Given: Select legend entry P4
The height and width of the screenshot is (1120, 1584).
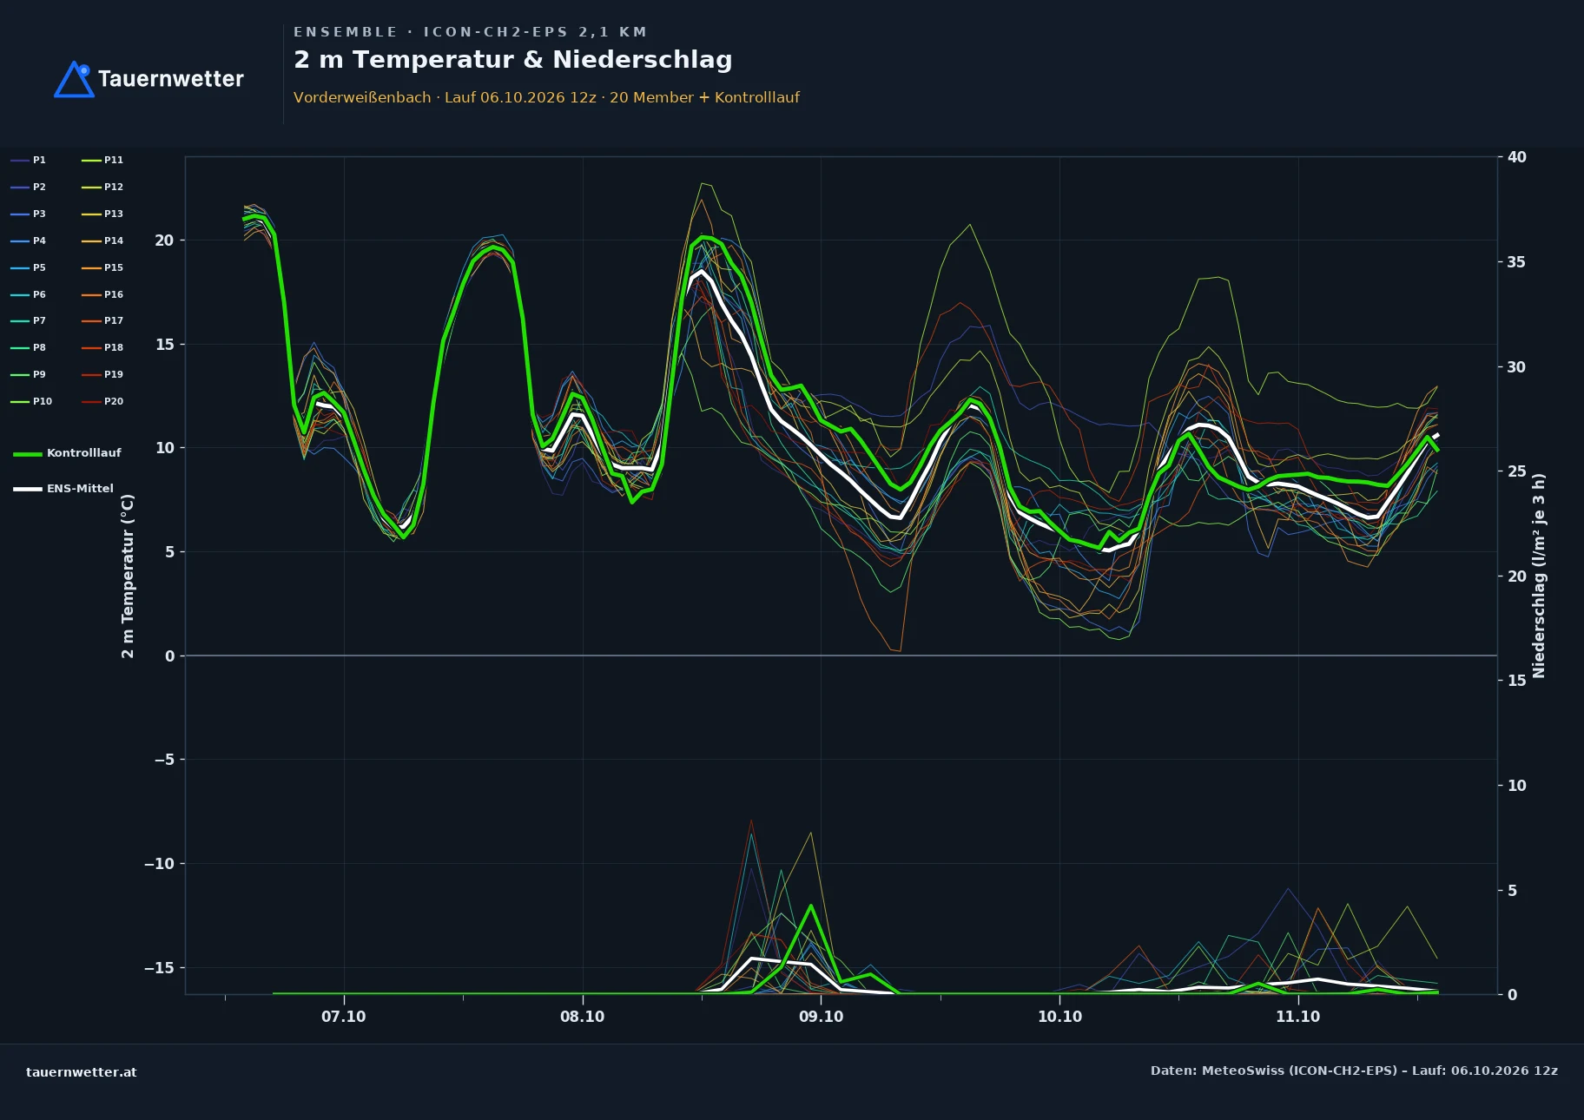Looking at the screenshot, I should (29, 241).
